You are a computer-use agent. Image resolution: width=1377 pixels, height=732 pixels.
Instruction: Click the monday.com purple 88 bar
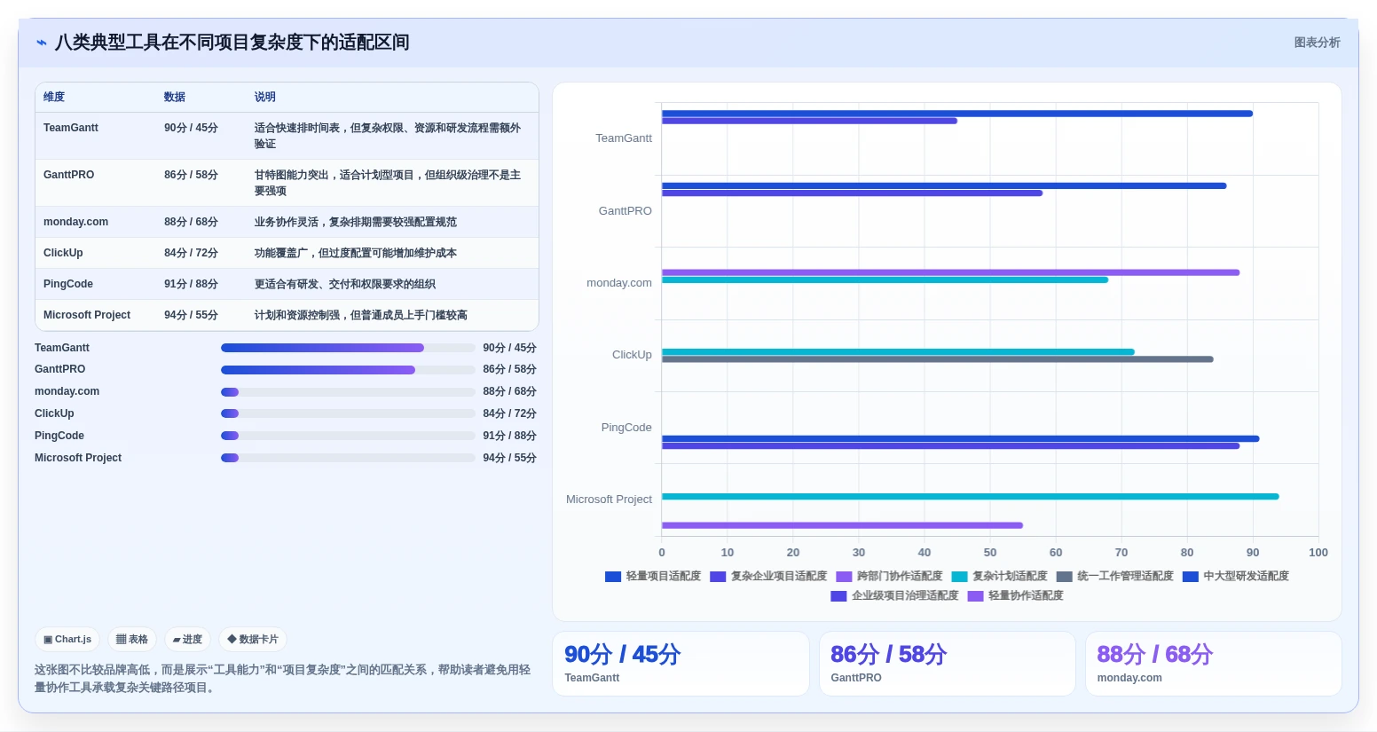950,272
